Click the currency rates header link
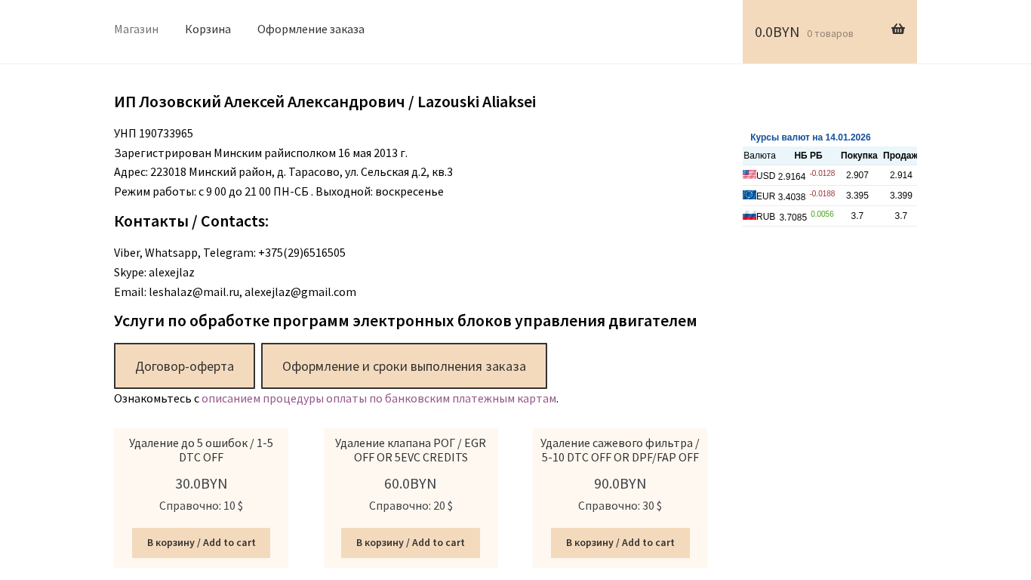 pos(810,137)
